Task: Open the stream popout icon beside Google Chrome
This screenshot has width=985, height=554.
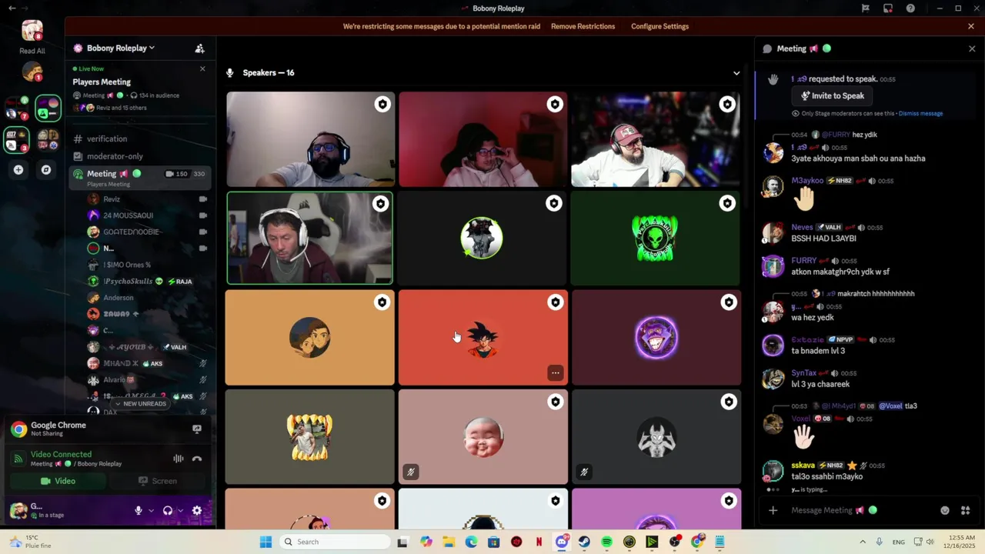Action: (197, 429)
